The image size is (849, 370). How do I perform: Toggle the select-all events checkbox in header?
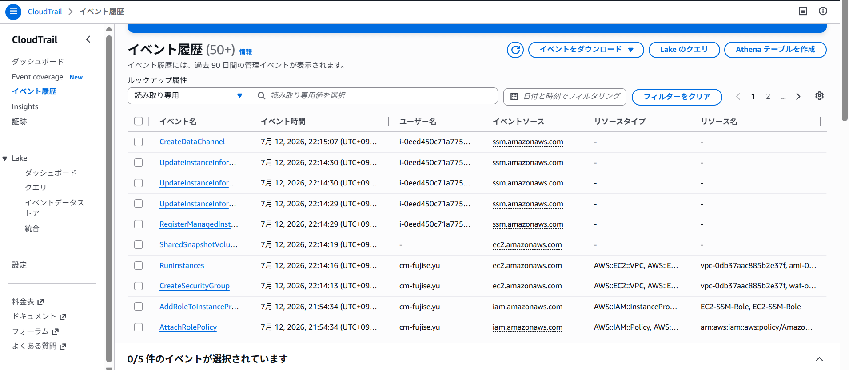click(x=139, y=121)
